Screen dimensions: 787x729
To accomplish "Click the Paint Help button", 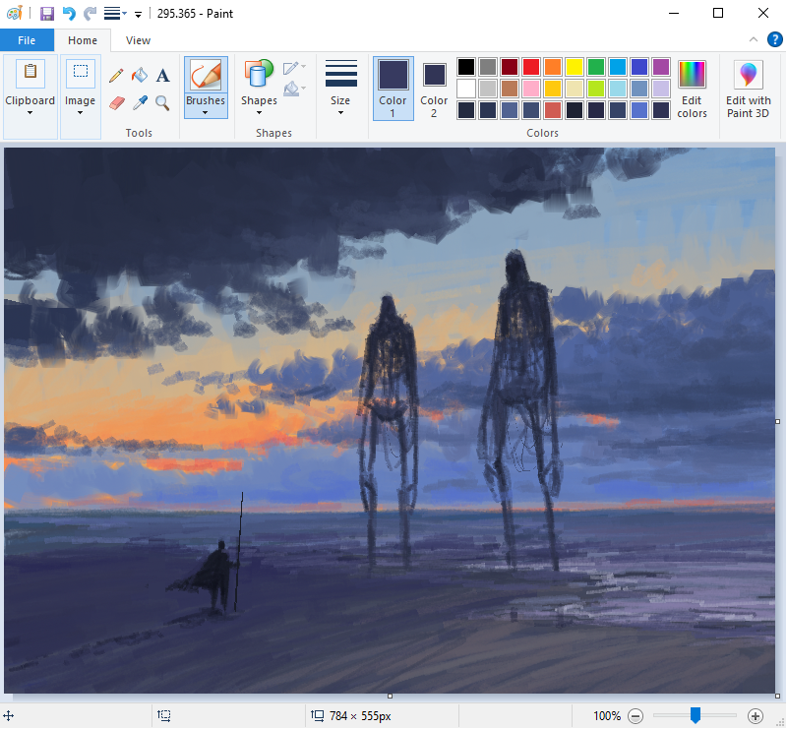I will tap(775, 39).
